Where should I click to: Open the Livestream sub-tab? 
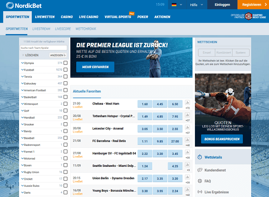tap(41, 29)
